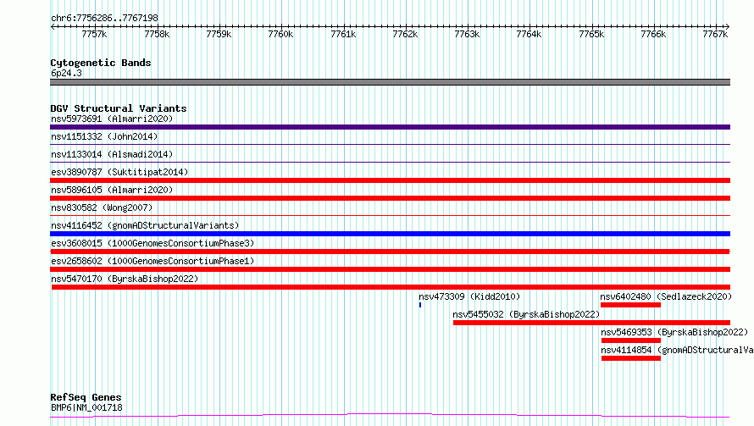Click the 7764k ruler tick label
Viewport: 754px width, 426px height.
point(529,34)
